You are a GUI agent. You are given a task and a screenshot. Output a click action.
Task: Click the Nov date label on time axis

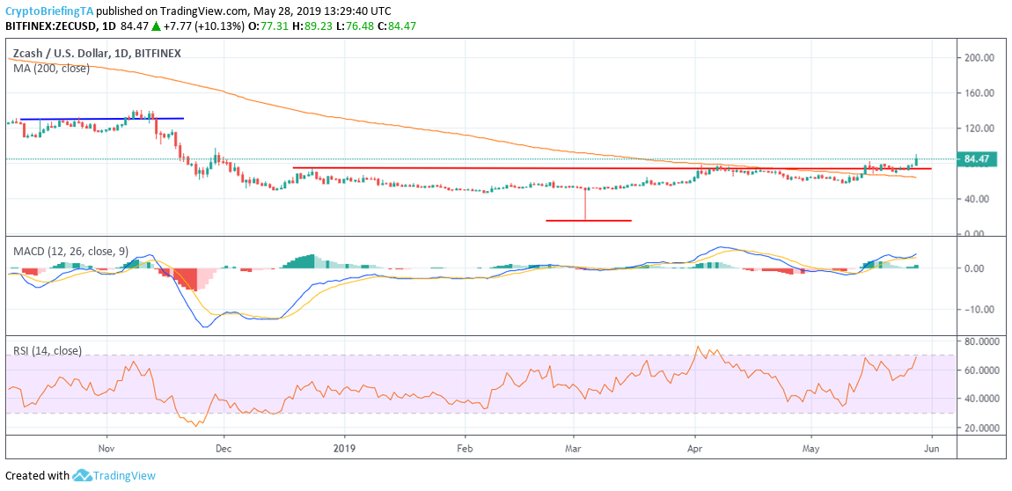(106, 447)
